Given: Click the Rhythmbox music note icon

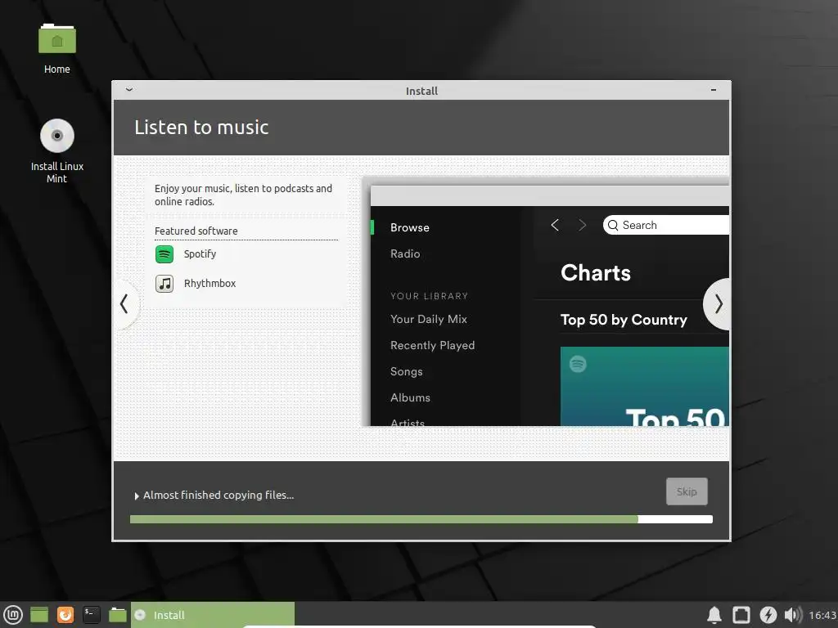Looking at the screenshot, I should 164,284.
